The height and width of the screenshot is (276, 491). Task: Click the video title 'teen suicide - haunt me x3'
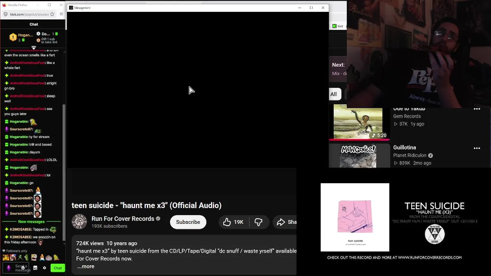click(146, 205)
